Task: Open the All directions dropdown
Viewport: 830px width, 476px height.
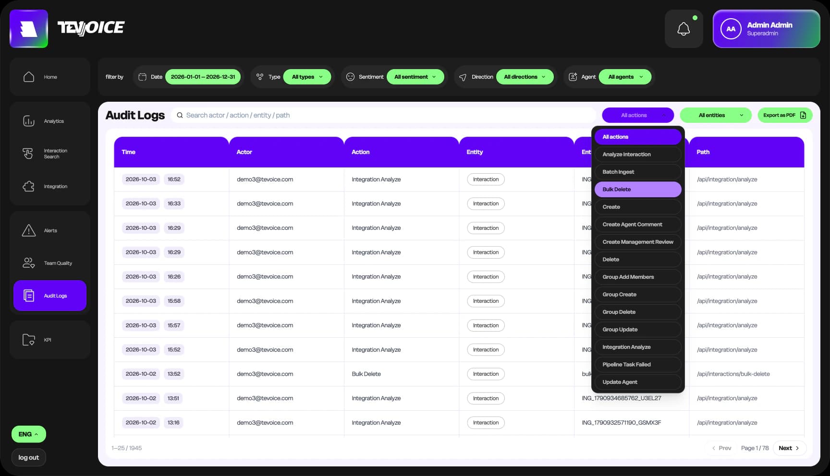Action: coord(525,77)
